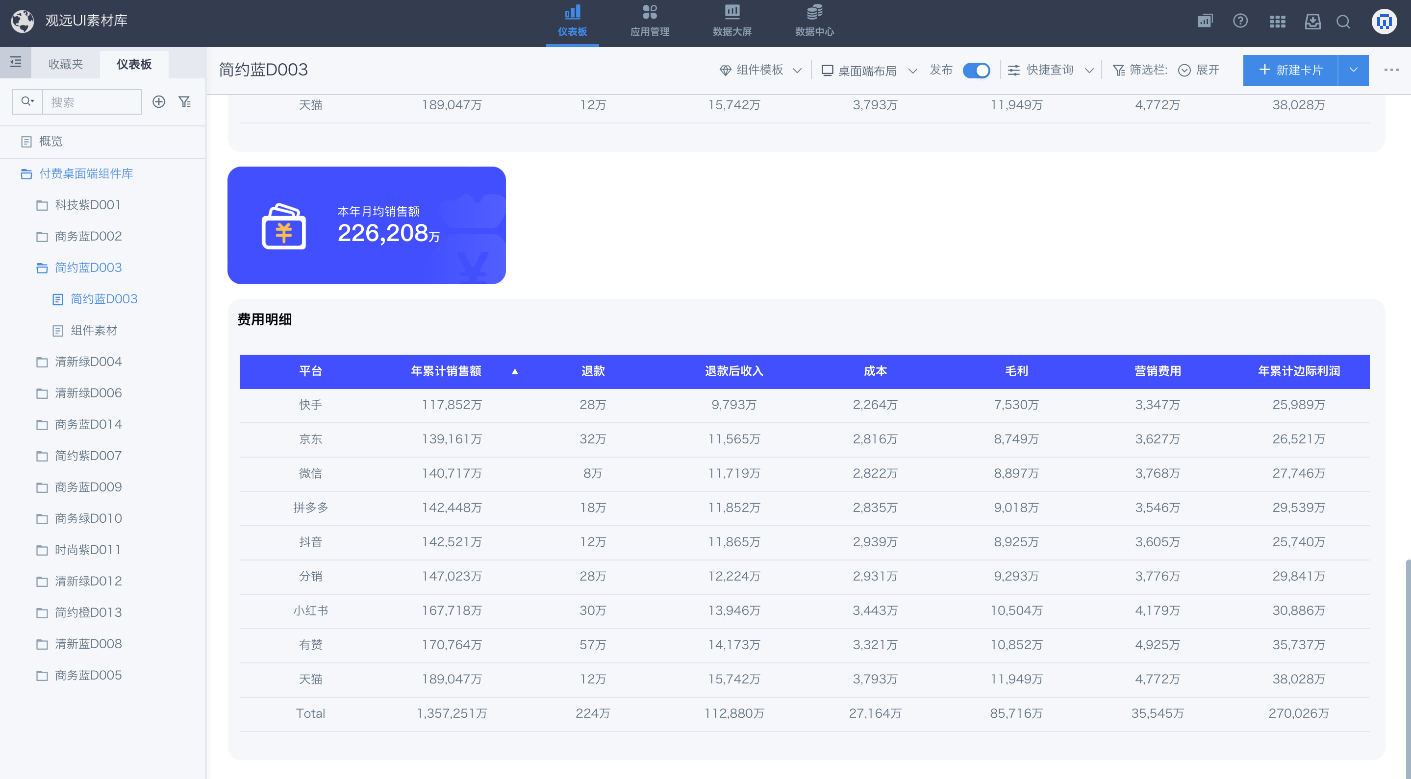Screen dimensions: 1411x779
Task: Sort by 年累计销售额 column arrow
Action: click(x=514, y=372)
